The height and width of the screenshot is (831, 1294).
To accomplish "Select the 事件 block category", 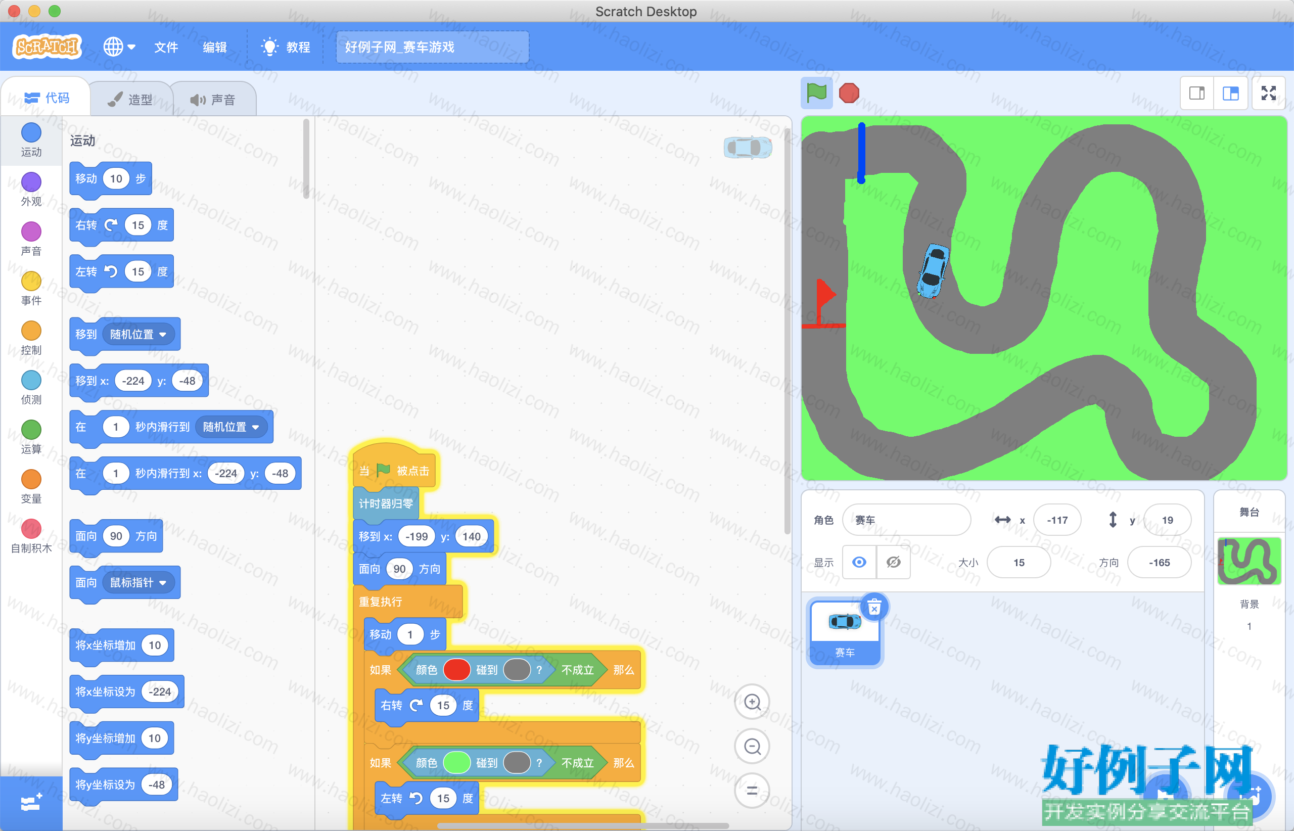I will pos(31,289).
